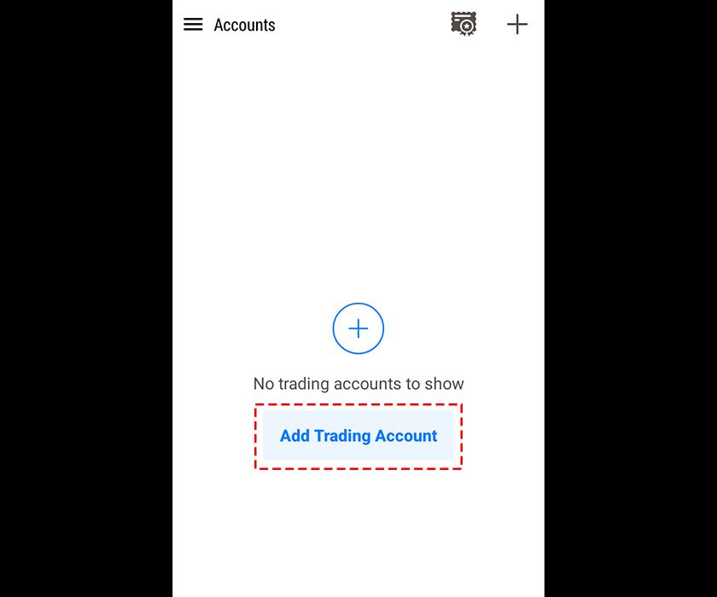The height and width of the screenshot is (597, 717).
Task: Tap the plus icon in top bar
Action: [517, 24]
